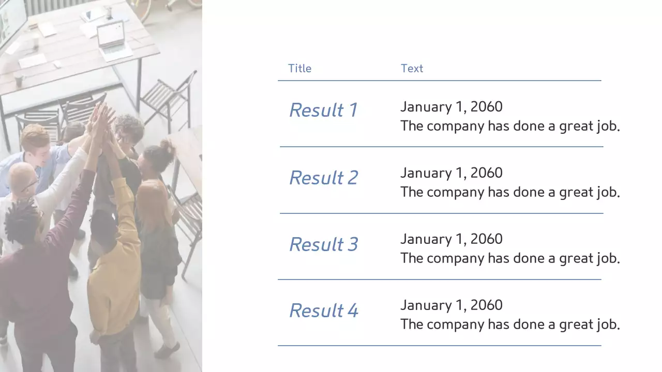Click the date beside Result 2

point(451,173)
